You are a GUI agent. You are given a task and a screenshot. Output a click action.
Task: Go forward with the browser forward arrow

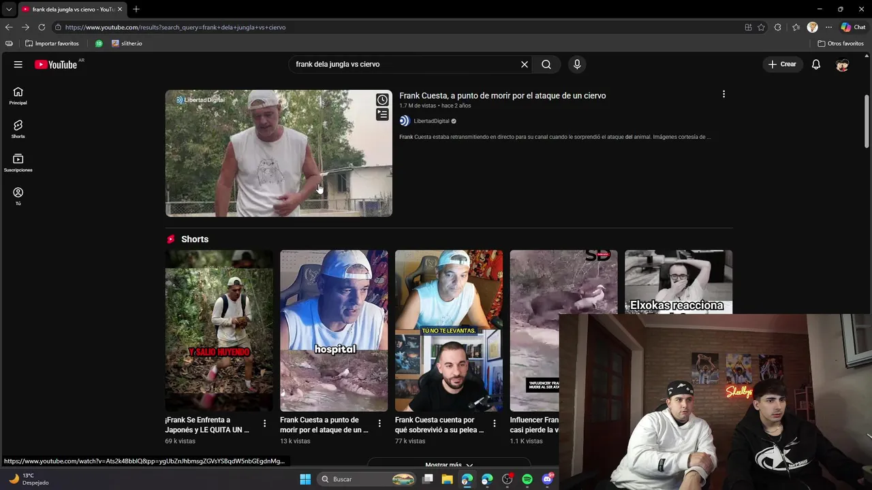[x=25, y=27]
